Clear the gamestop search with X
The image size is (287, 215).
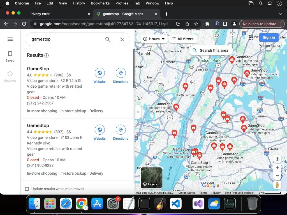click(x=122, y=39)
